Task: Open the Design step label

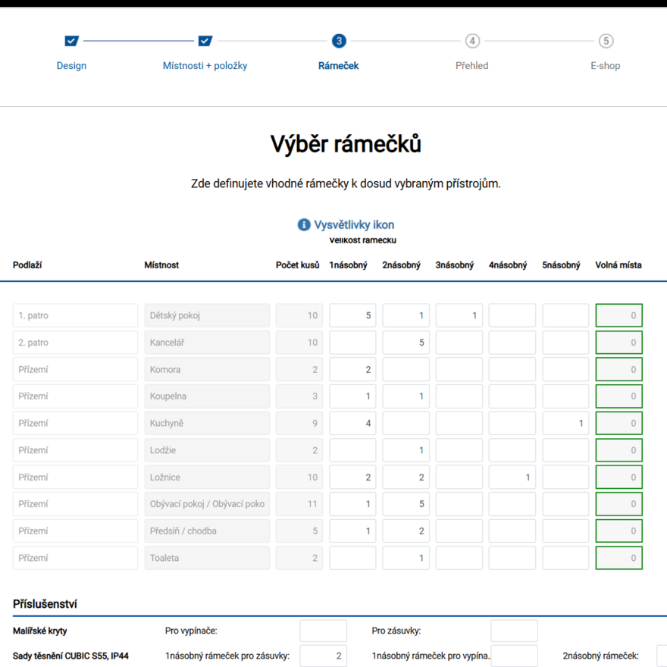Action: tap(71, 65)
